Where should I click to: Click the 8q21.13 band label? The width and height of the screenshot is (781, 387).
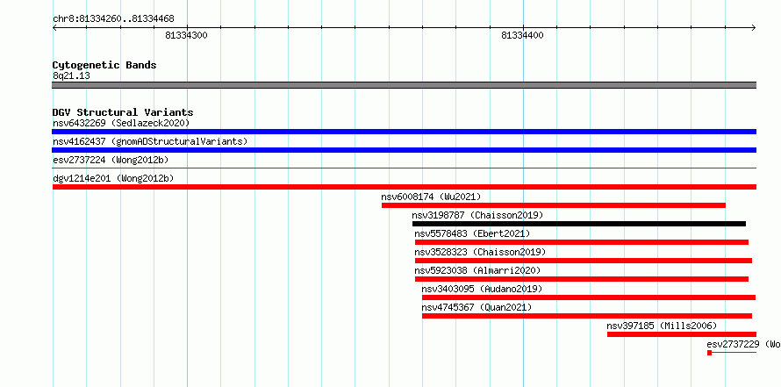[71, 76]
